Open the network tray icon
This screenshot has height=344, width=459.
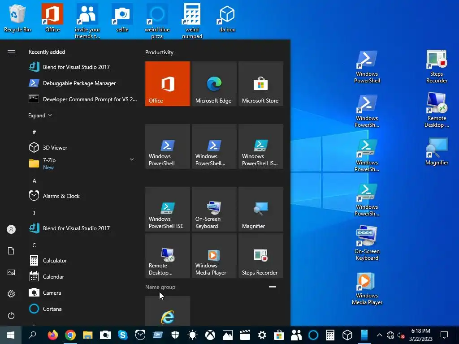point(390,335)
